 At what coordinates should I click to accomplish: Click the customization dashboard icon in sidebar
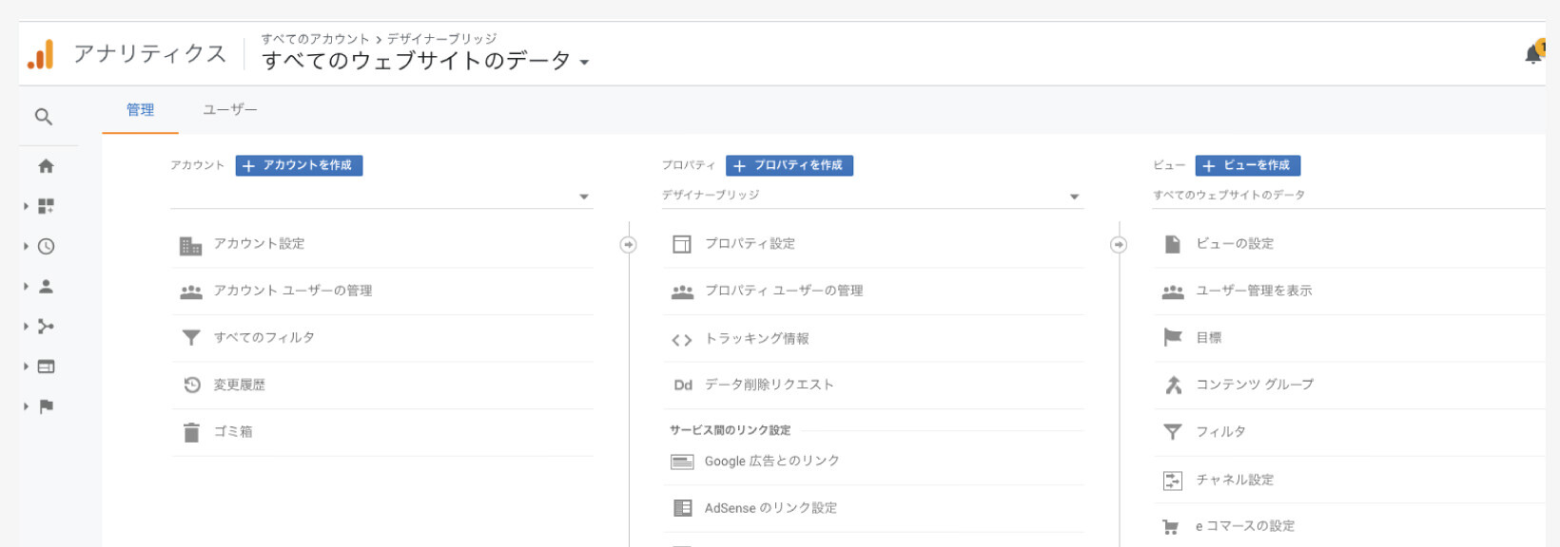pos(46,206)
